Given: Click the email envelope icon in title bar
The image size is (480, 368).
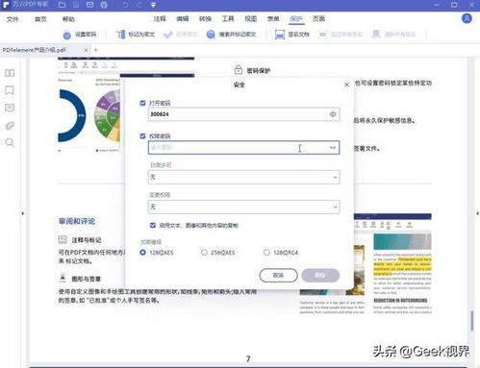Looking at the screenshot, I should 89,5.
